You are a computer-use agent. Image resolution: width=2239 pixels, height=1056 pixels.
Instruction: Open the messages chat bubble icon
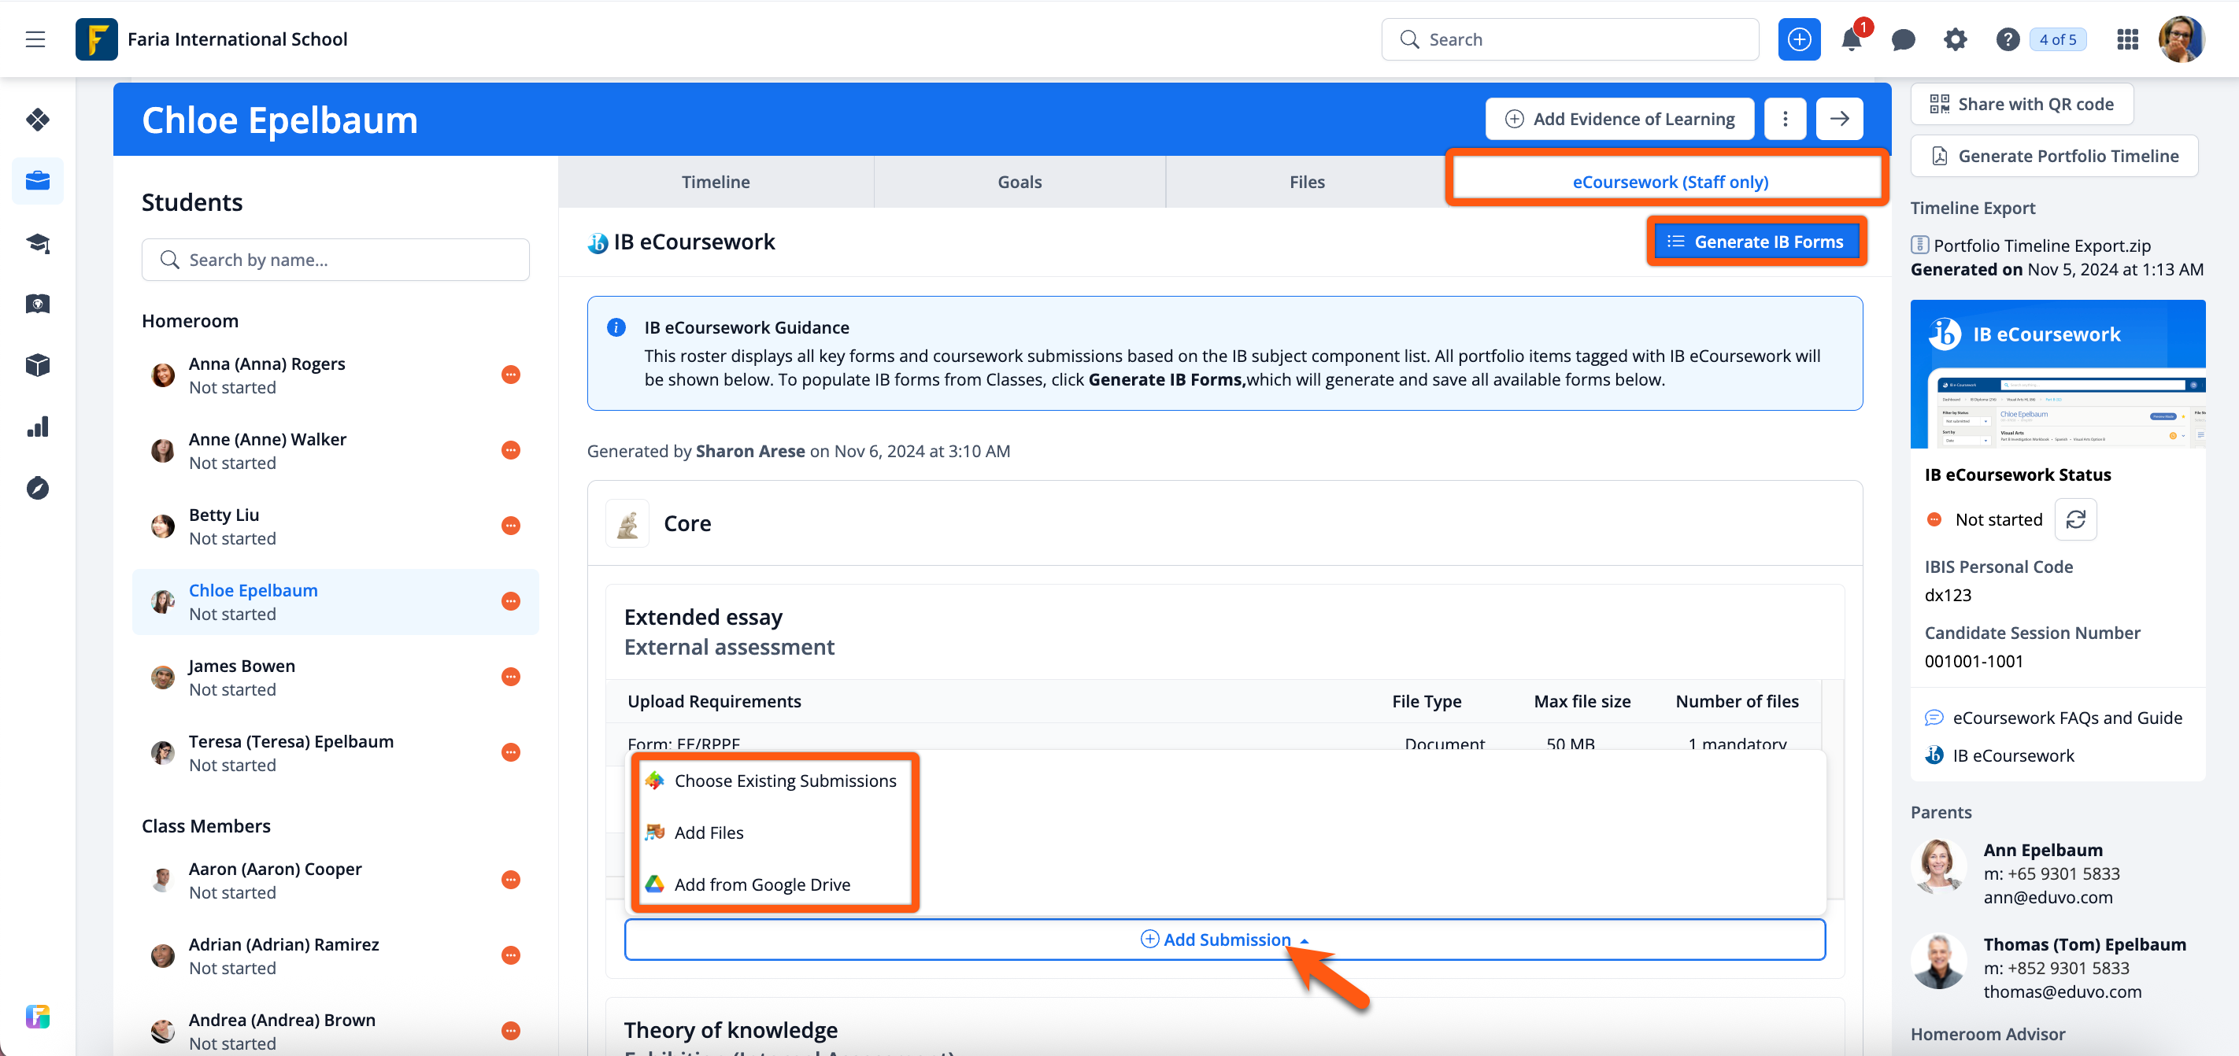1903,40
